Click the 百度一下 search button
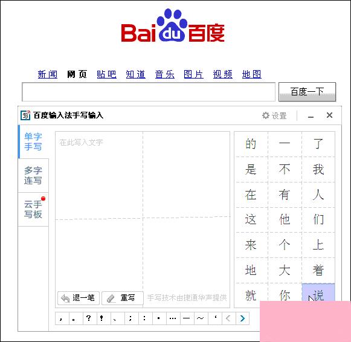Screen dimensions: 351x342 (307, 92)
